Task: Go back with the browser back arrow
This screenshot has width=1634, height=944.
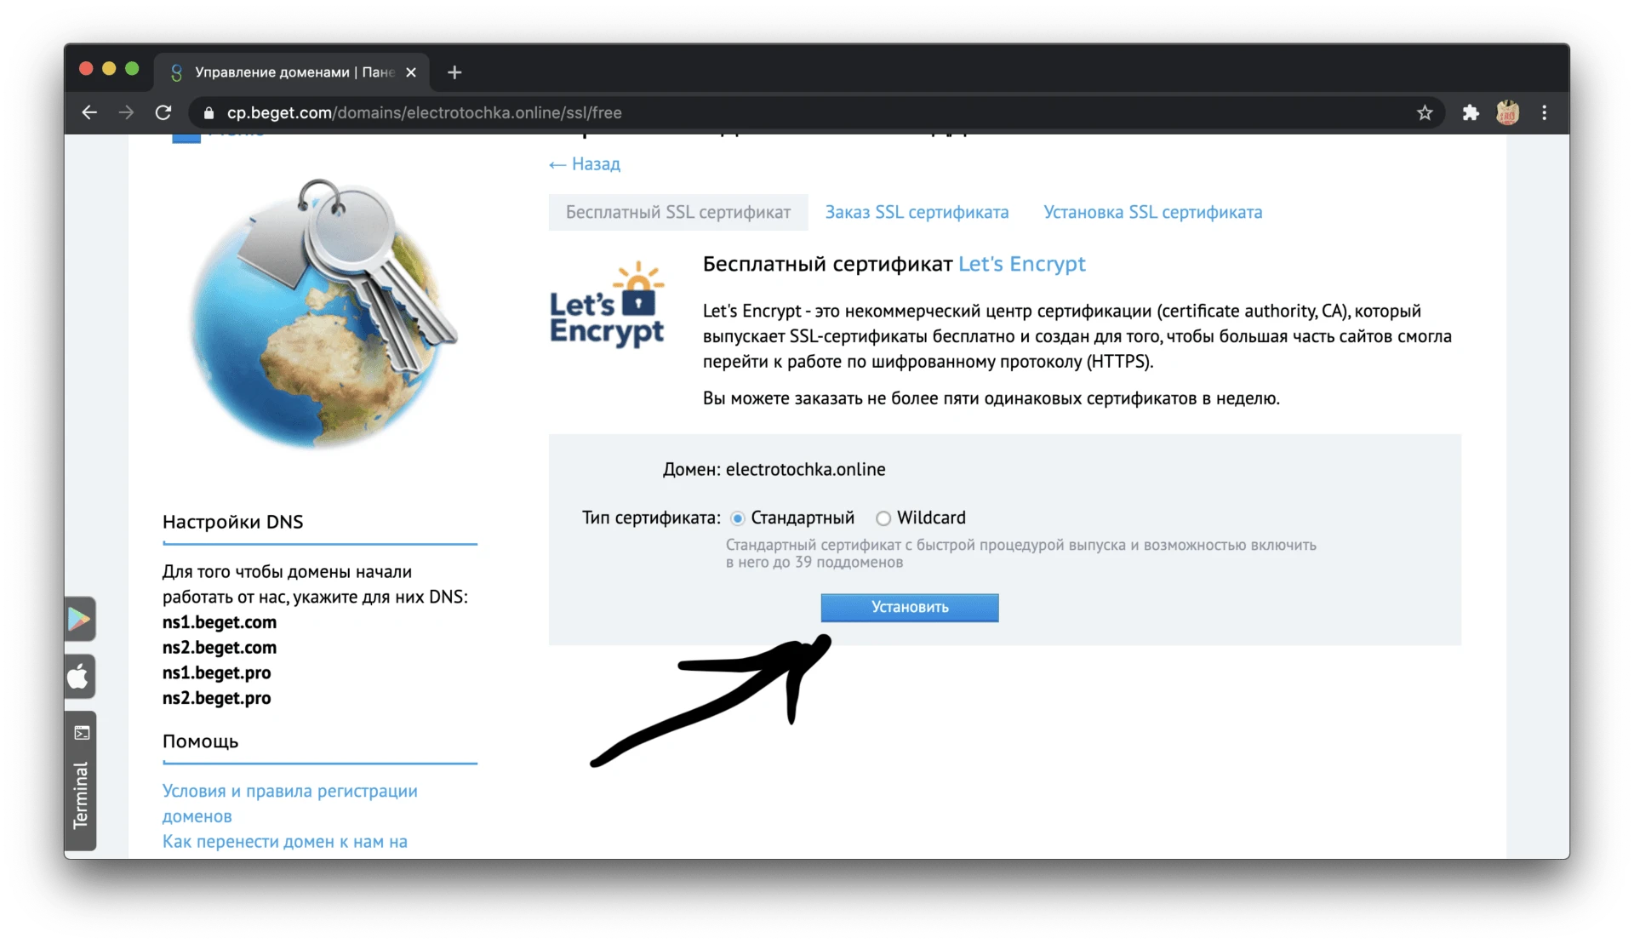Action: pos(89,112)
